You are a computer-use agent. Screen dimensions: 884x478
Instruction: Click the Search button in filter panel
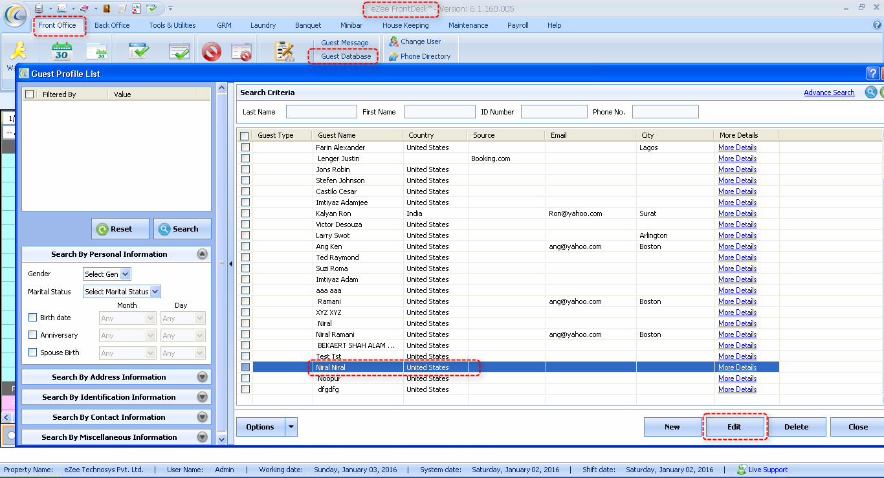coord(182,229)
